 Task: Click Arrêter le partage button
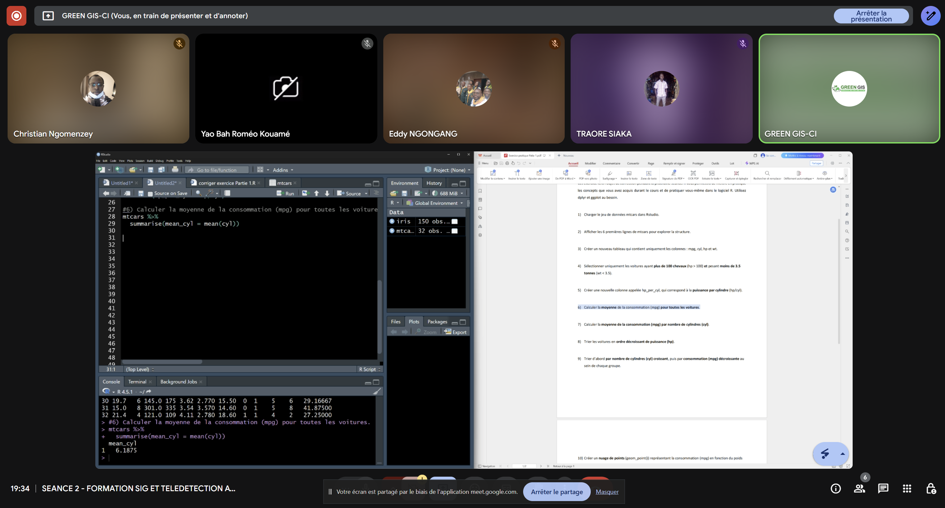[x=556, y=492]
